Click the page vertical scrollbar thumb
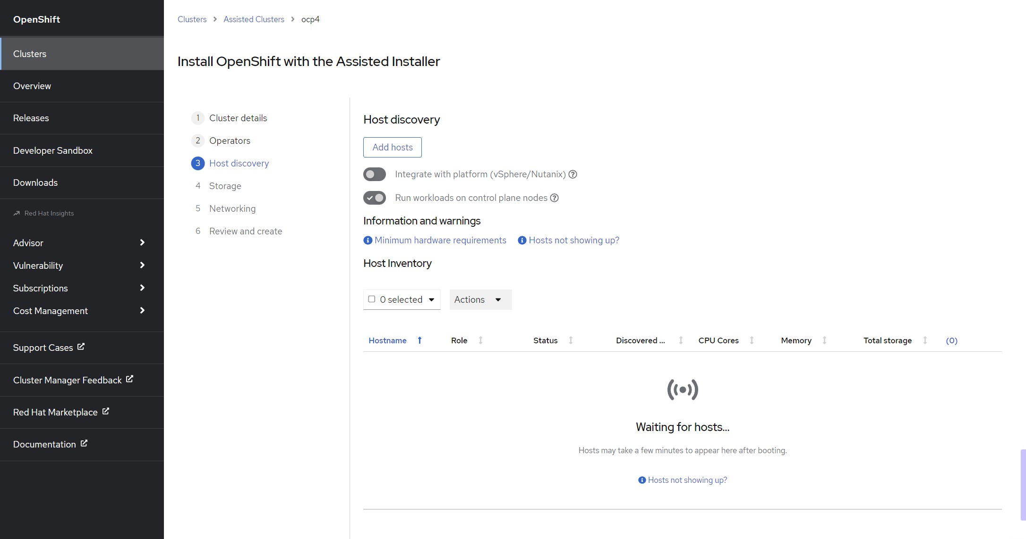This screenshot has height=539, width=1026. point(1023,485)
